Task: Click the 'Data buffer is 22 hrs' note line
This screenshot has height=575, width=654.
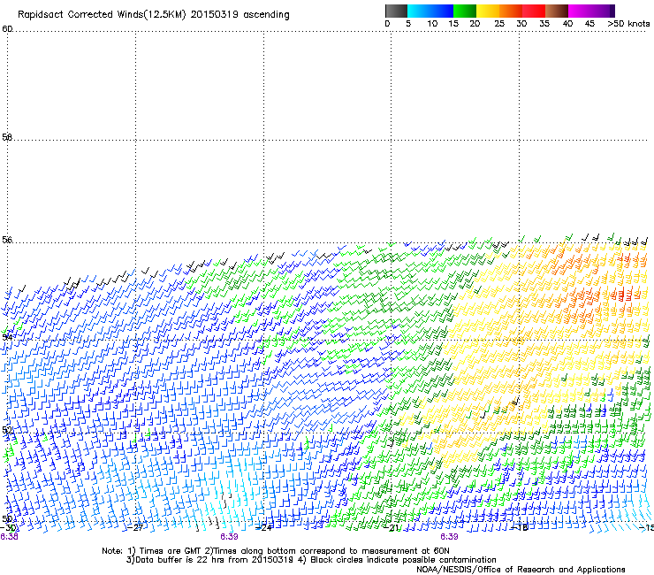Action: point(311,560)
